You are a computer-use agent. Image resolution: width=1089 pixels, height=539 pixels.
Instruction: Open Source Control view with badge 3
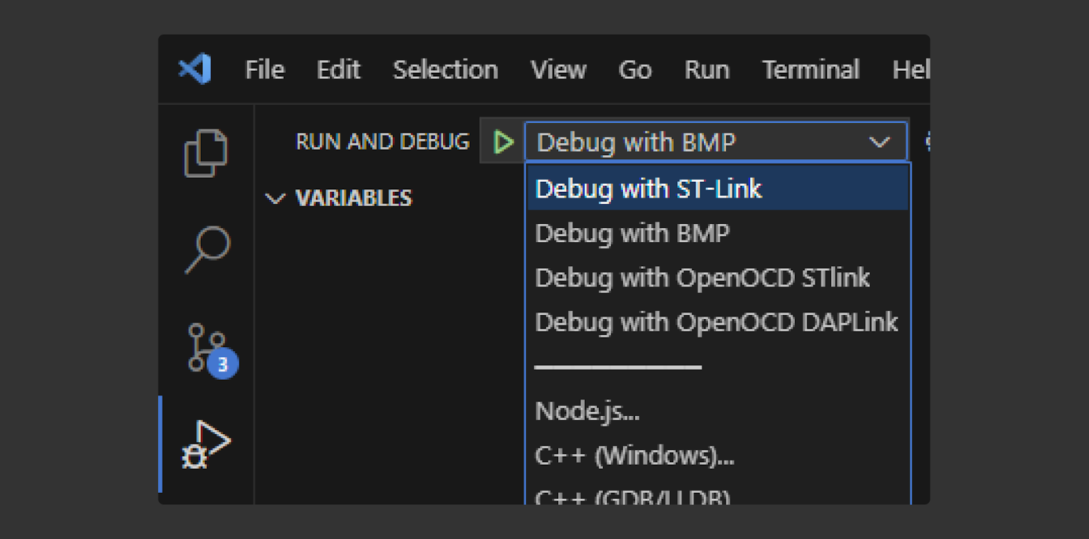coord(212,350)
